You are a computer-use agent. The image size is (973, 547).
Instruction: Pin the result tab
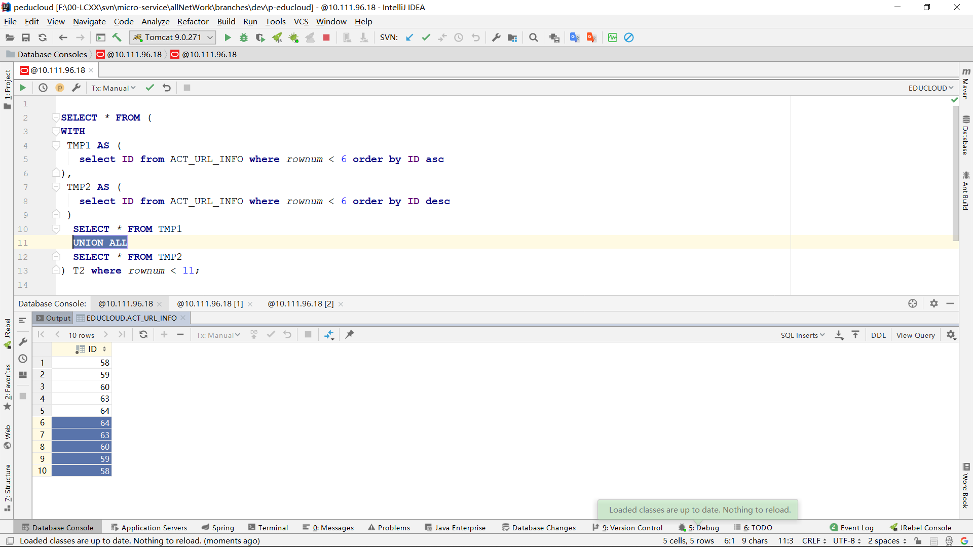point(350,334)
